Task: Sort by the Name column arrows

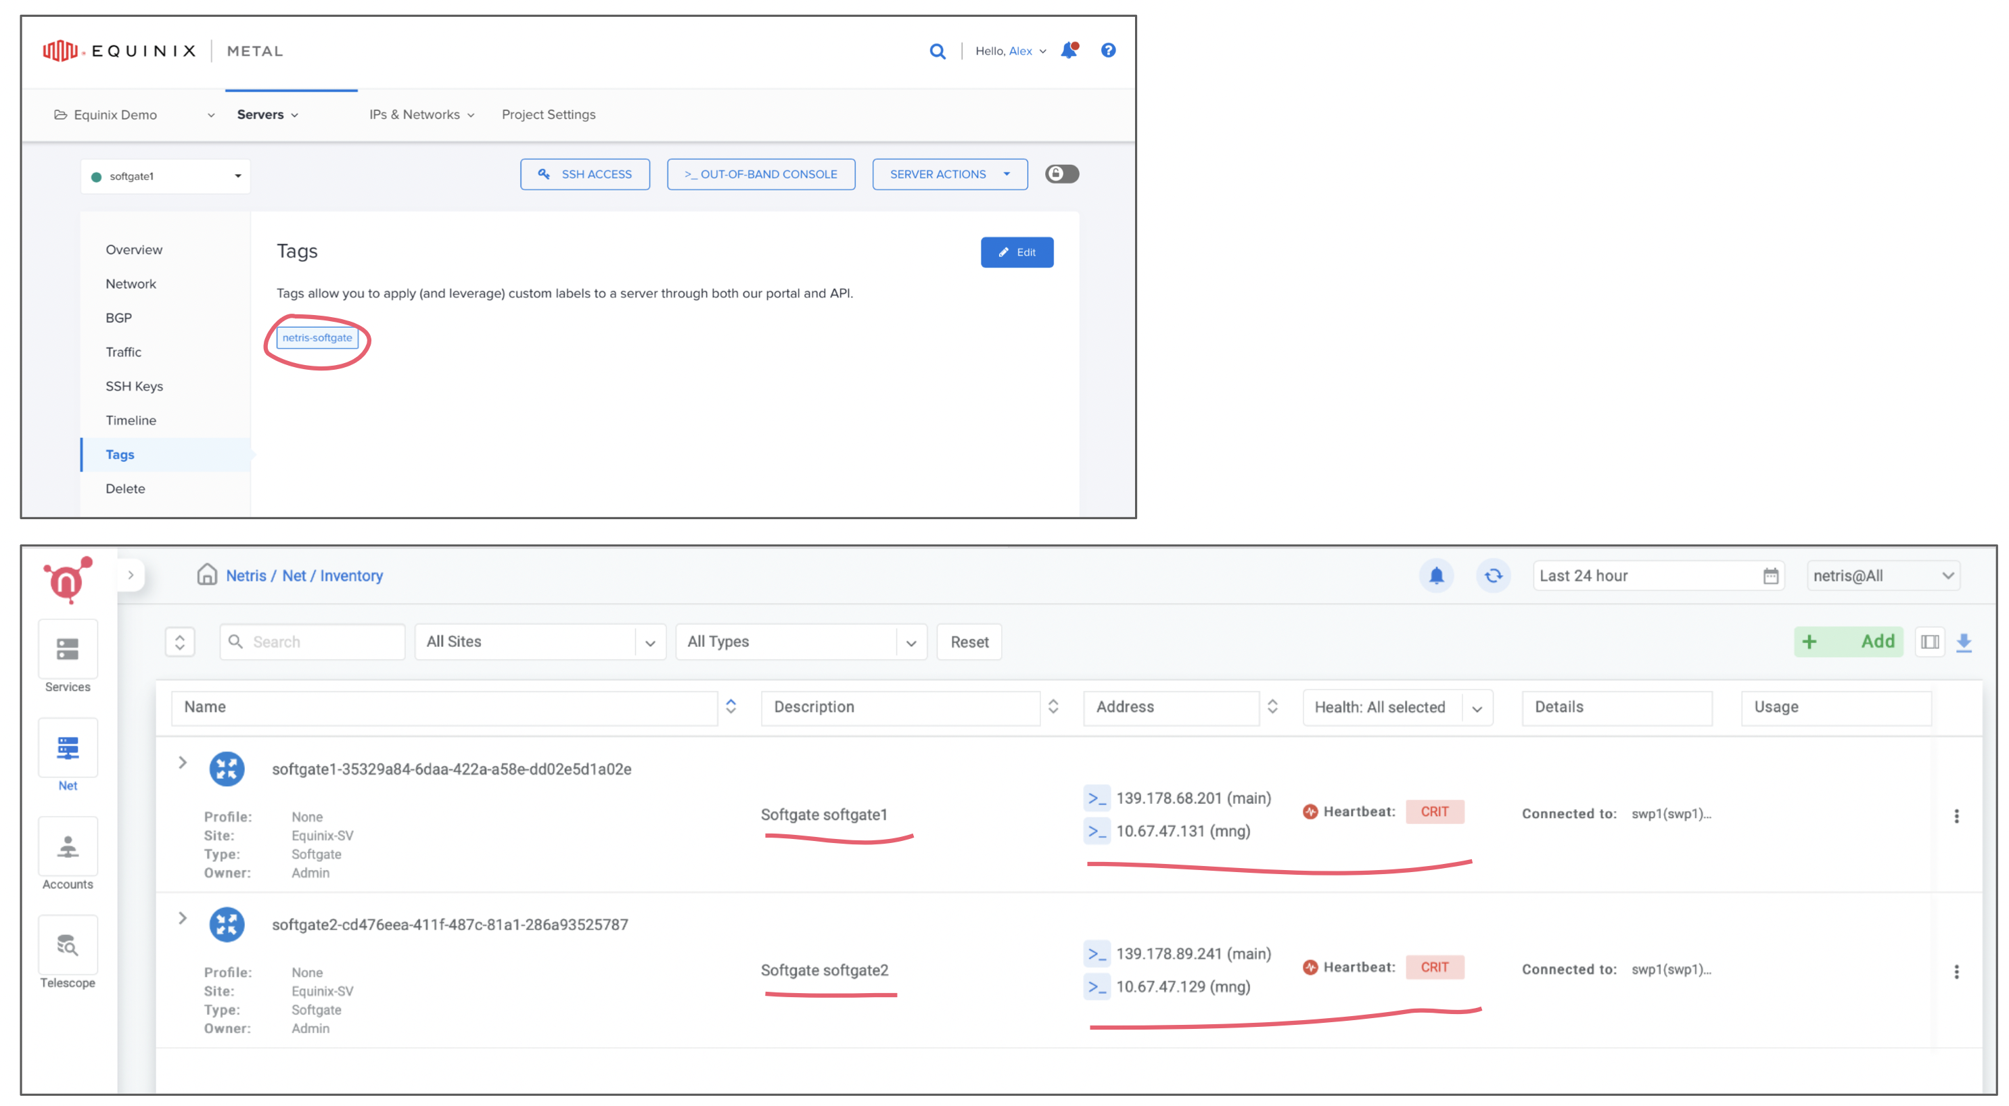Action: tap(731, 707)
